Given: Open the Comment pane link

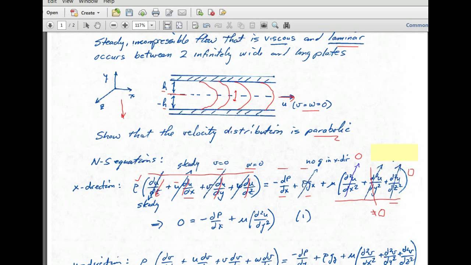Looking at the screenshot, I should point(417,25).
